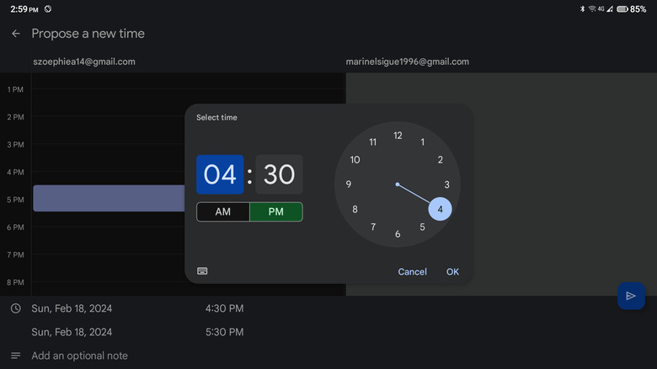The height and width of the screenshot is (369, 657).
Task: Pick 1 on the clock dial
Action: tap(422, 142)
